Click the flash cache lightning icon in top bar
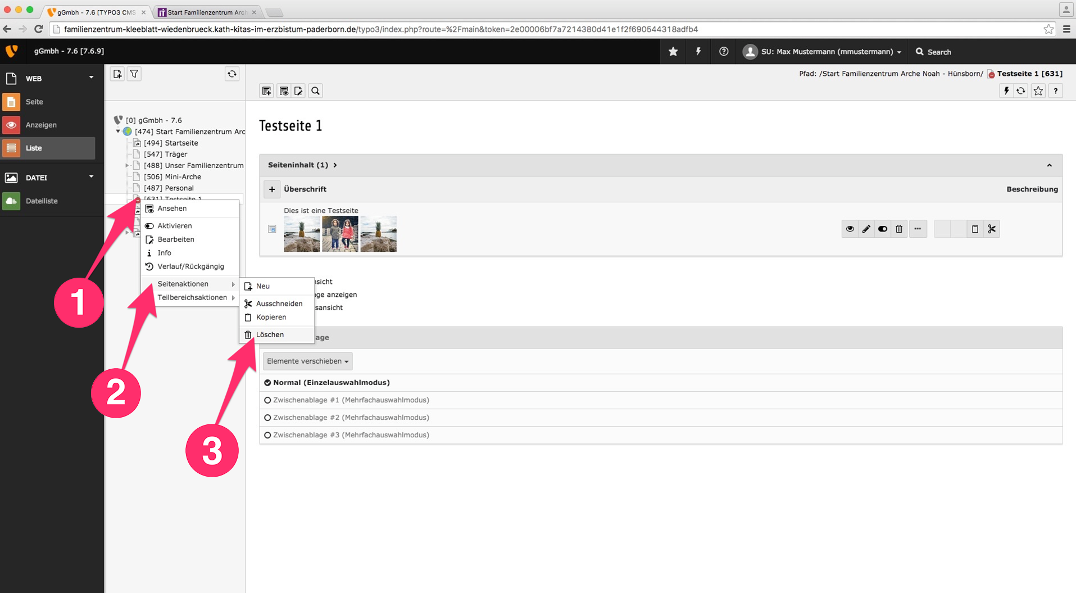This screenshot has height=593, width=1076. tap(698, 52)
